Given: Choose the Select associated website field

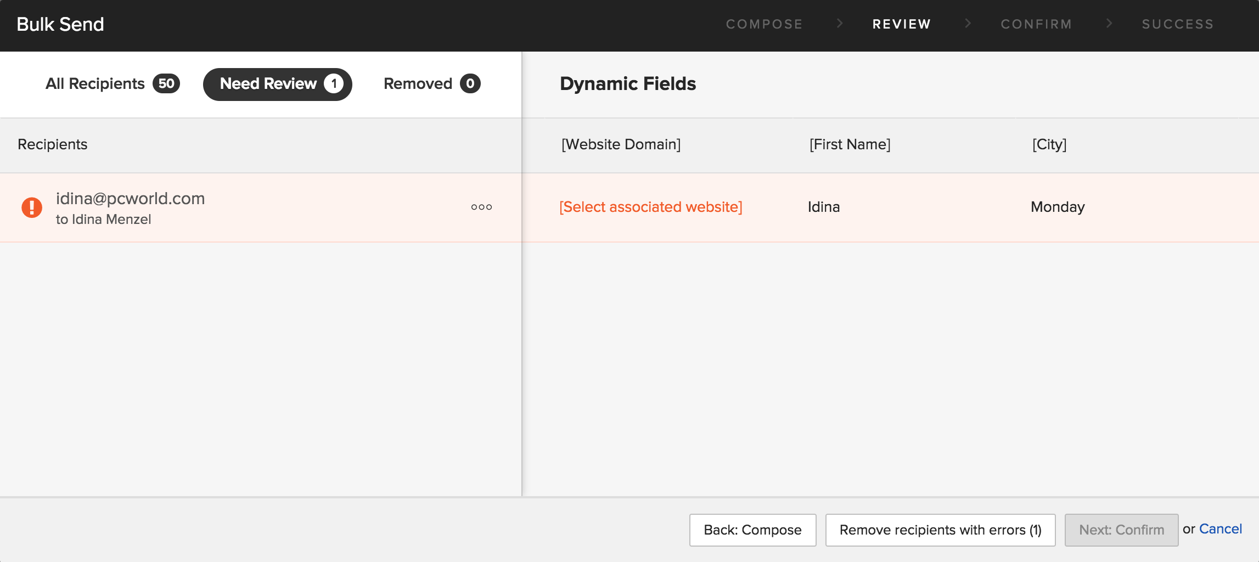Looking at the screenshot, I should click(x=651, y=207).
